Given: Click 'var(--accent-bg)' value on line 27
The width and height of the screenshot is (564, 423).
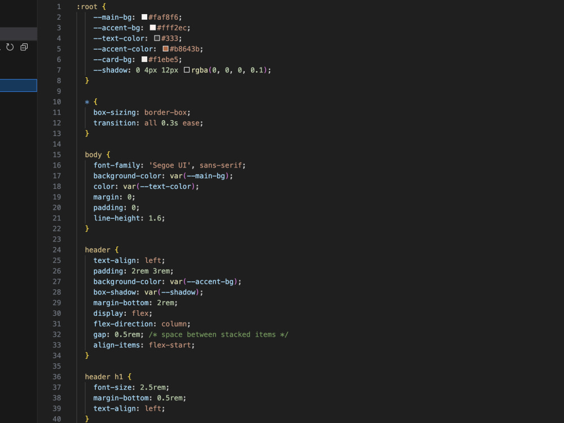Looking at the screenshot, I should (204, 281).
